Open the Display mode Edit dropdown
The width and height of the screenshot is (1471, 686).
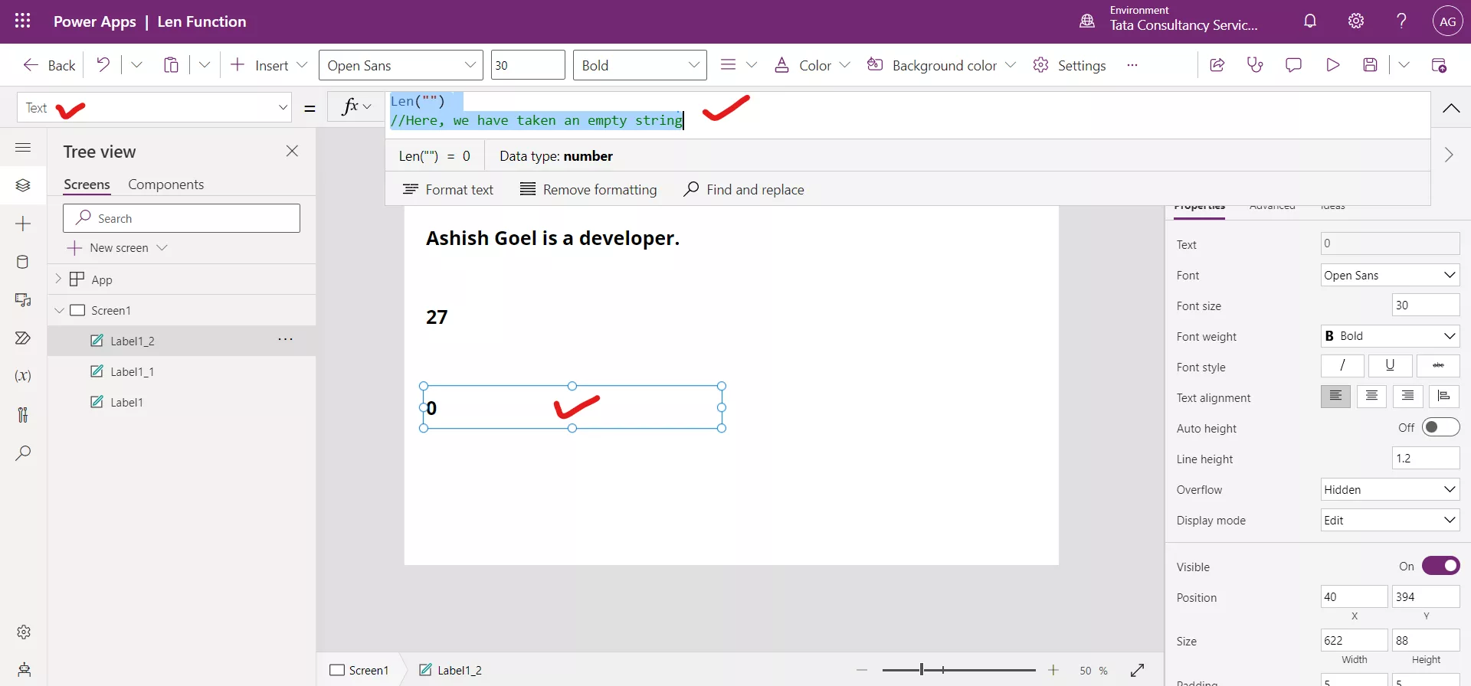1390,520
